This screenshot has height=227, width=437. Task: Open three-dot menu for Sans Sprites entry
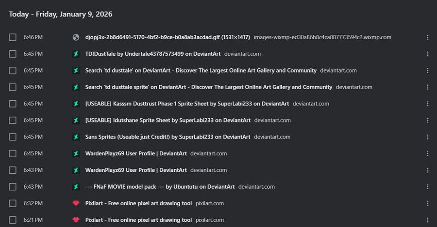(428, 137)
